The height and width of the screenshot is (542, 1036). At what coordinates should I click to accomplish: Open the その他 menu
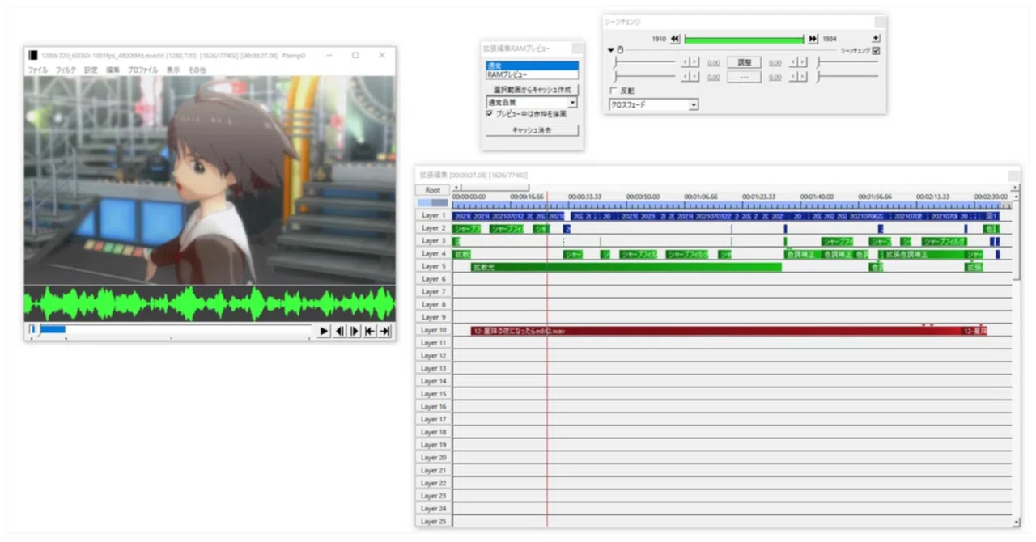tap(197, 70)
